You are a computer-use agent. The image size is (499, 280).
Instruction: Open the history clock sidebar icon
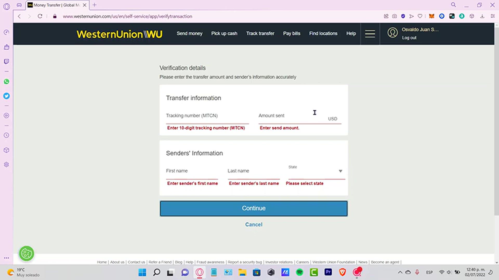coord(6,135)
